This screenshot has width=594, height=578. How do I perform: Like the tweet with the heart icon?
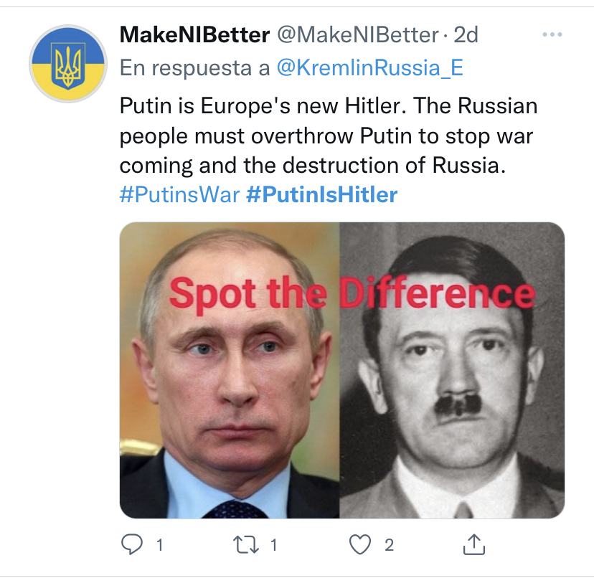[361, 545]
